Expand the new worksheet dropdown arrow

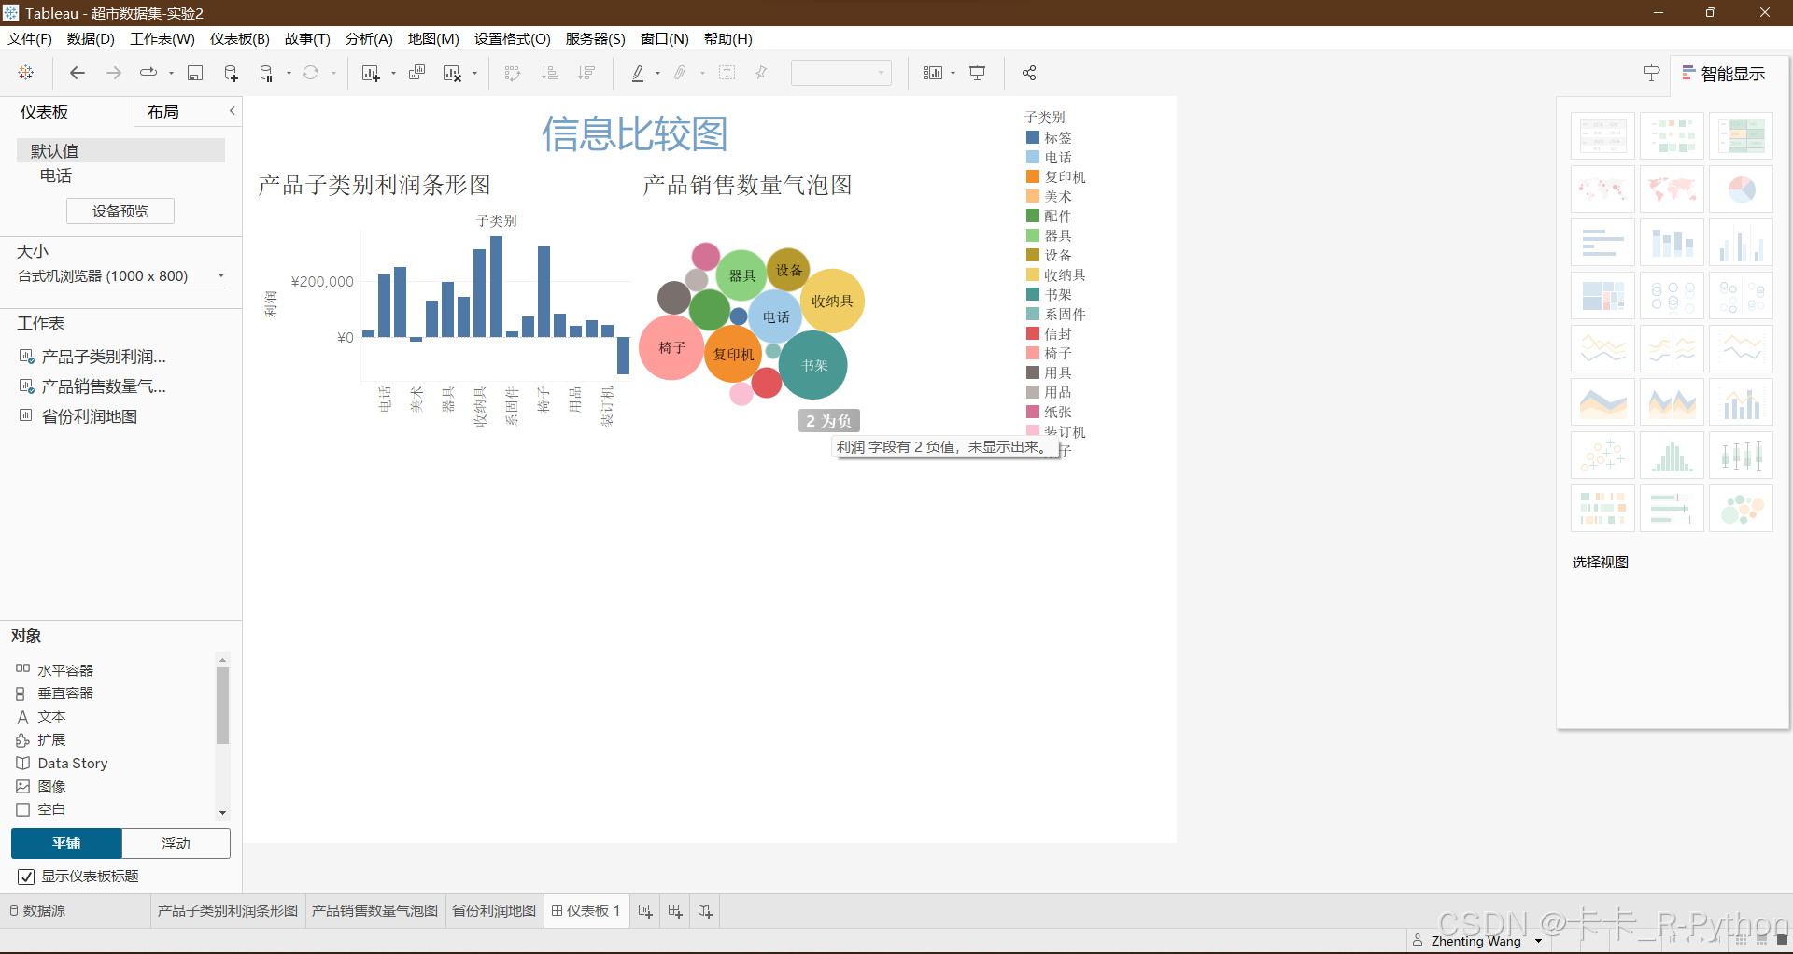[393, 73]
